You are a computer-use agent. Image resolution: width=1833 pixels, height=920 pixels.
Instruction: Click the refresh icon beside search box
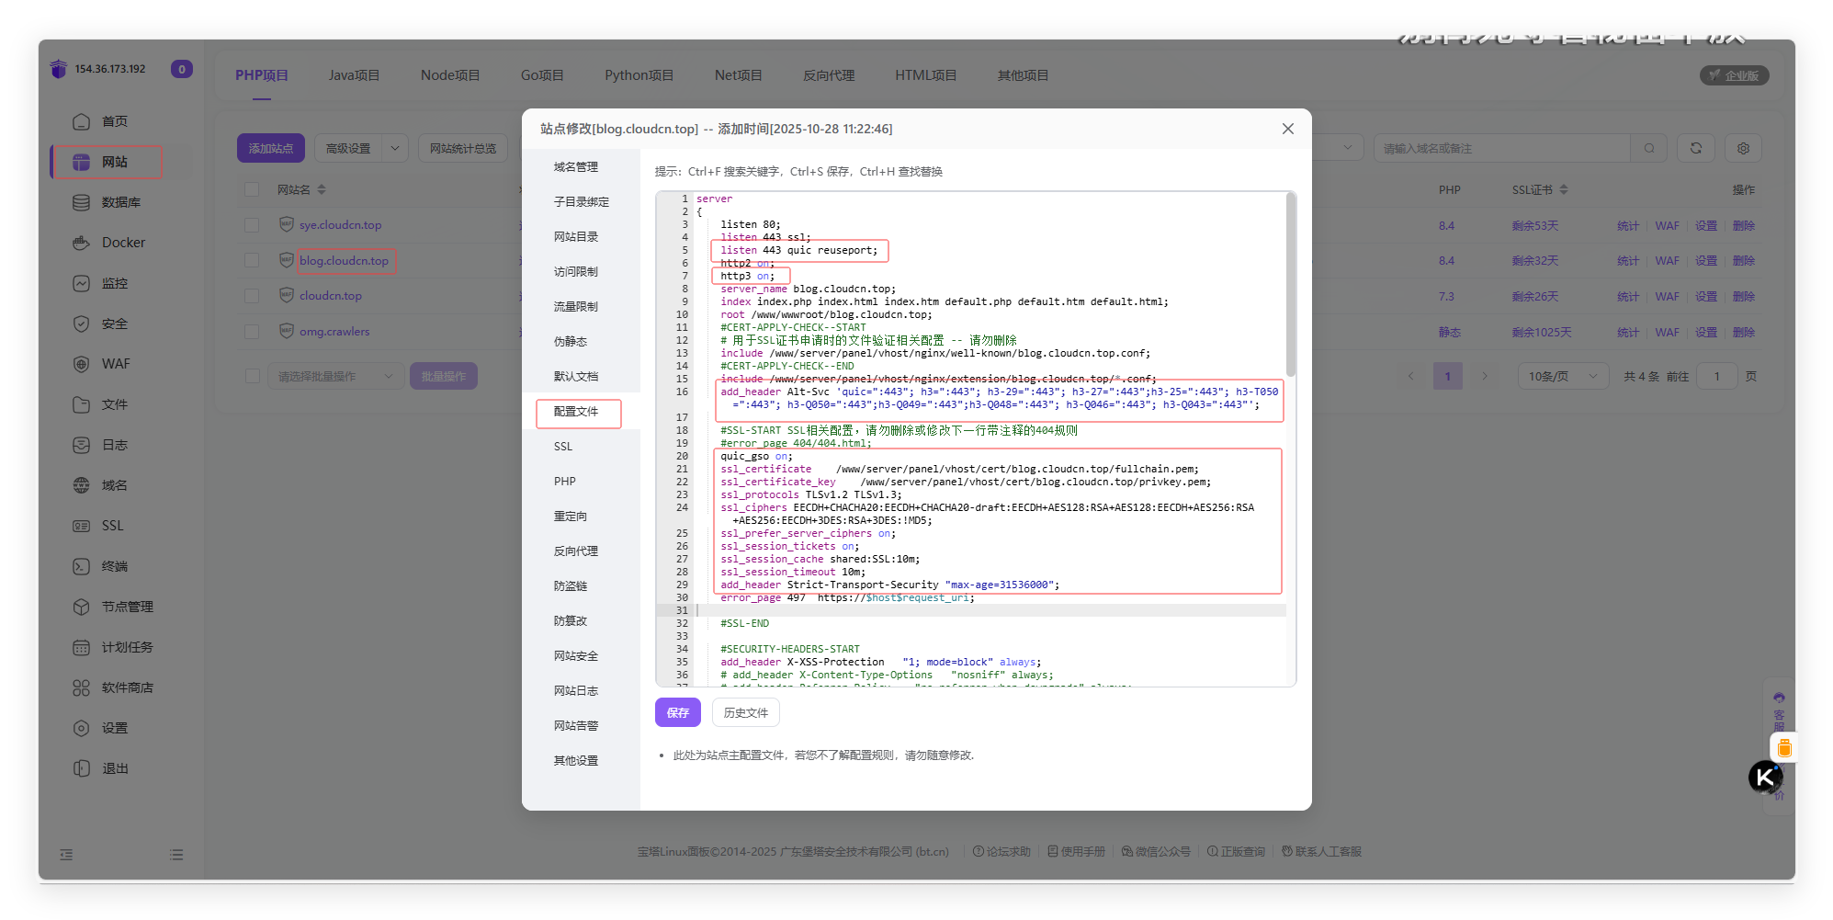click(1695, 148)
